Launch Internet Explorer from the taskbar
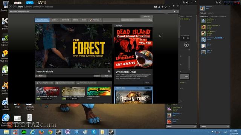 point(32,132)
